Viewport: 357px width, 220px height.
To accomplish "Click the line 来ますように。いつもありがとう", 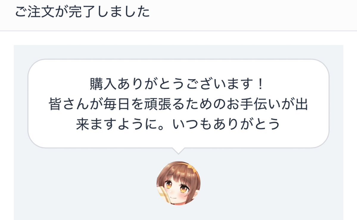I will pos(178,124).
